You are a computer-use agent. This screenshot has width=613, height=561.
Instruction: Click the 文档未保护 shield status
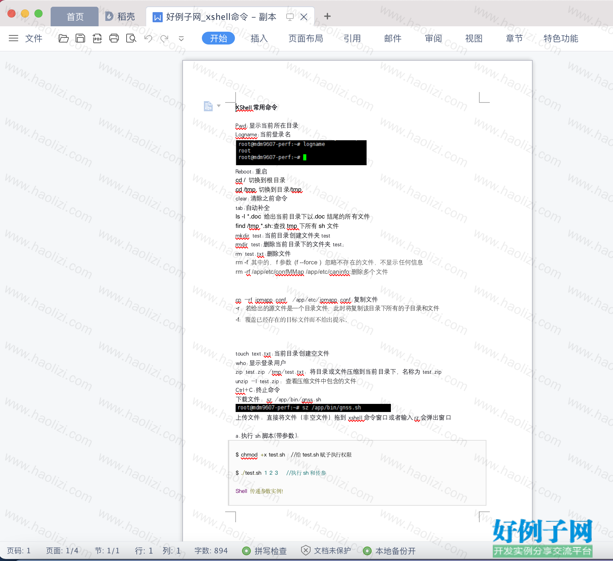tap(326, 551)
